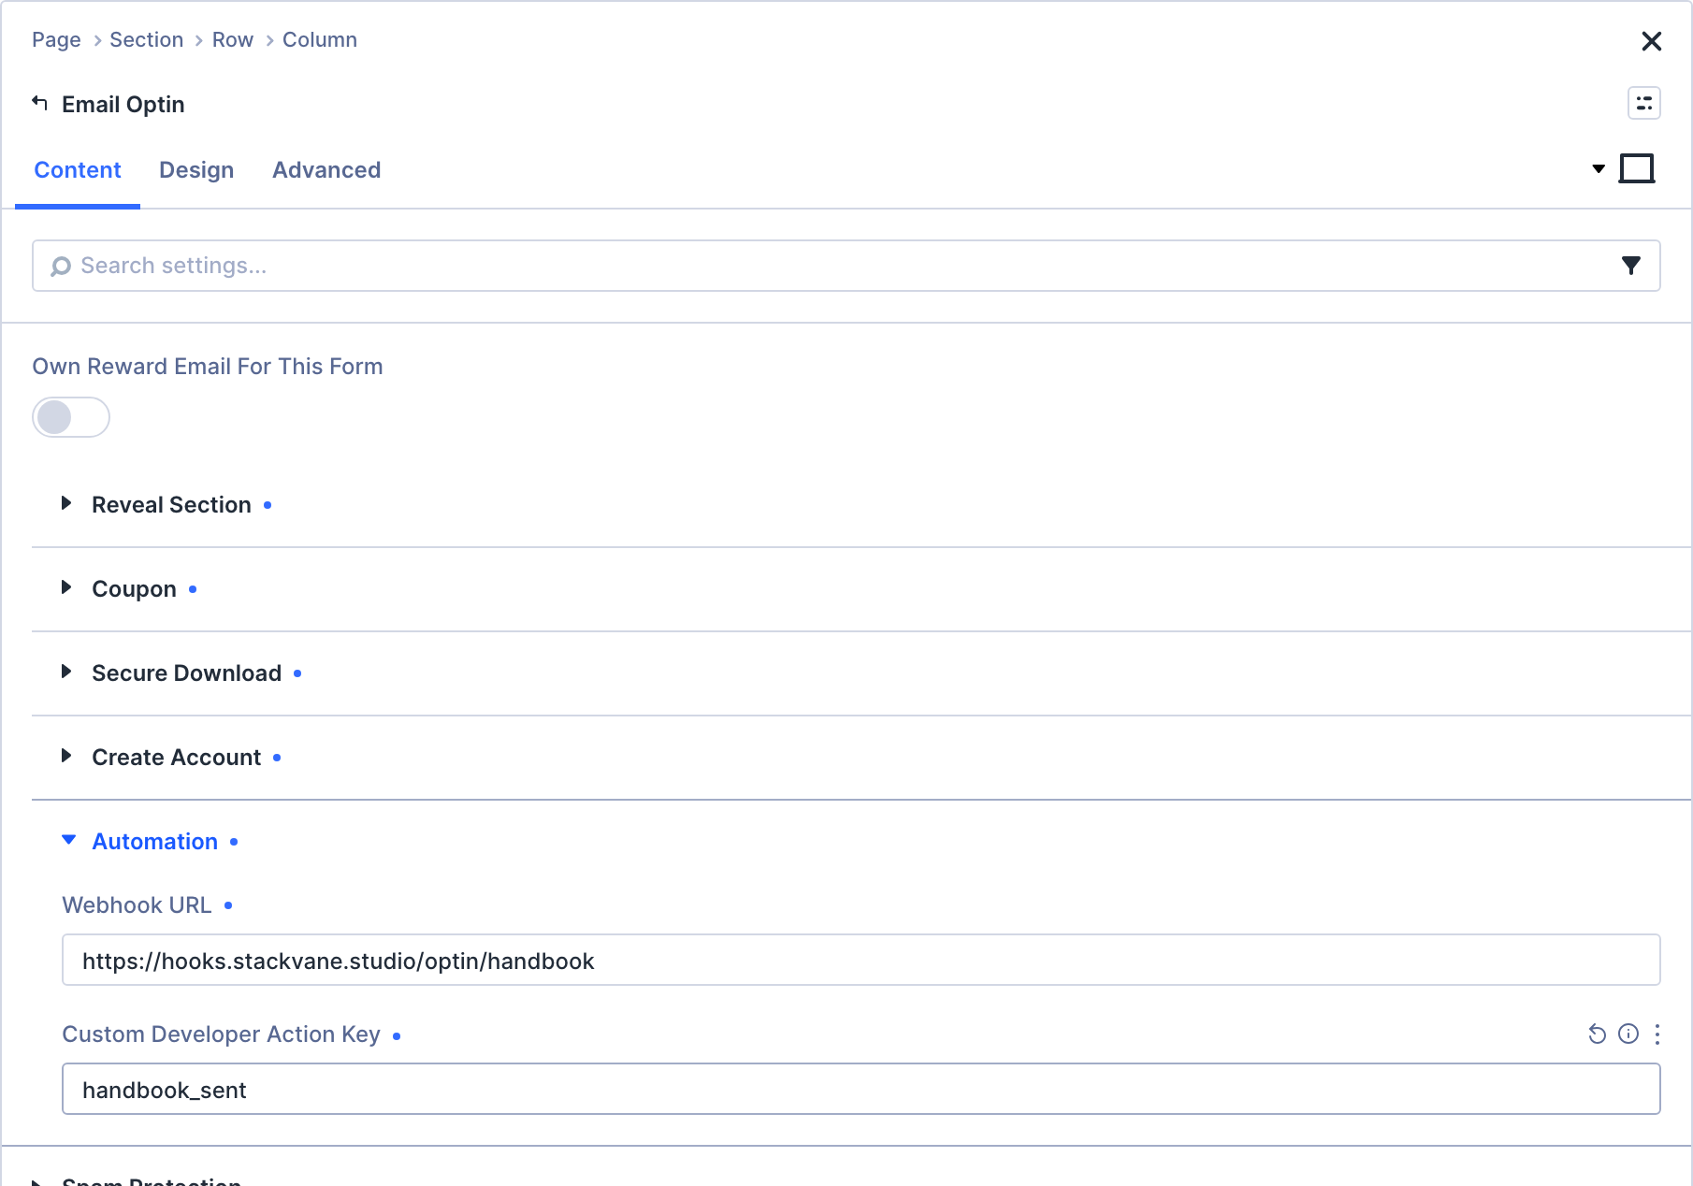Go to Row in breadcrumb
Viewport: 1693px width, 1186px height.
(232, 40)
